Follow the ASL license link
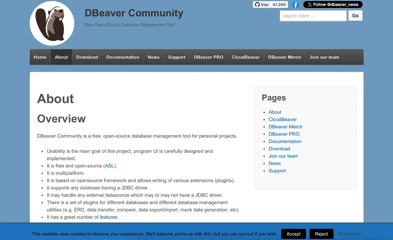This screenshot has width=393, height=240. coord(109,166)
